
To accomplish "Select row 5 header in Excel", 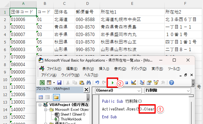I will [5, 42].
